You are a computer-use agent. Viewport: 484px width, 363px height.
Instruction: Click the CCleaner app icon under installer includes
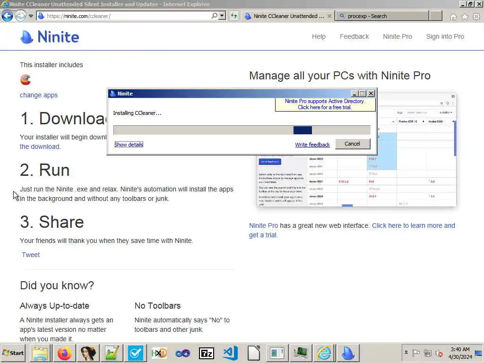[x=26, y=79]
